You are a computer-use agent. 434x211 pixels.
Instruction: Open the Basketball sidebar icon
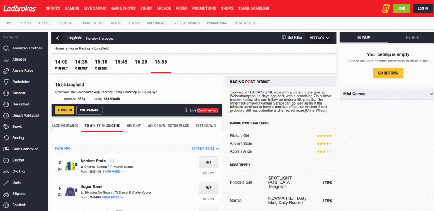pyautogui.click(x=6, y=104)
